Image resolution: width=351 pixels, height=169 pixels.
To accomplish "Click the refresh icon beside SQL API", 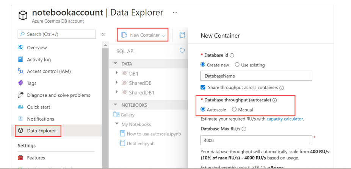I will (182, 50).
